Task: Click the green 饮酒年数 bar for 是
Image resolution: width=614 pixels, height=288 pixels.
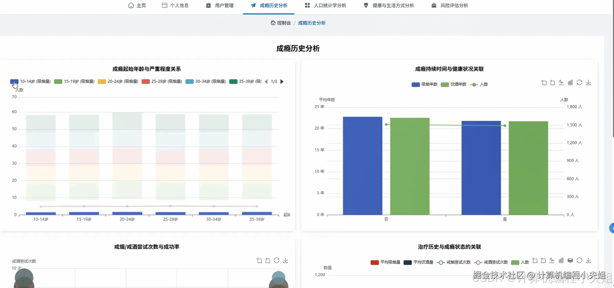Action: pos(528,168)
